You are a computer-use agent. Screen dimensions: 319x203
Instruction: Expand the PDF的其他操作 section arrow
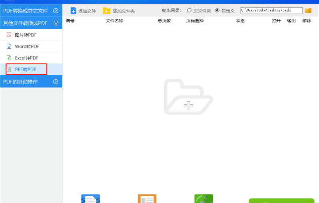(56, 82)
